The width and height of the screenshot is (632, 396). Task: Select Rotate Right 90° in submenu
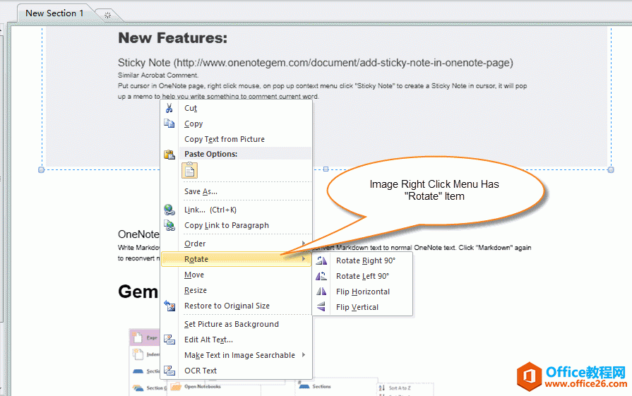click(x=362, y=260)
